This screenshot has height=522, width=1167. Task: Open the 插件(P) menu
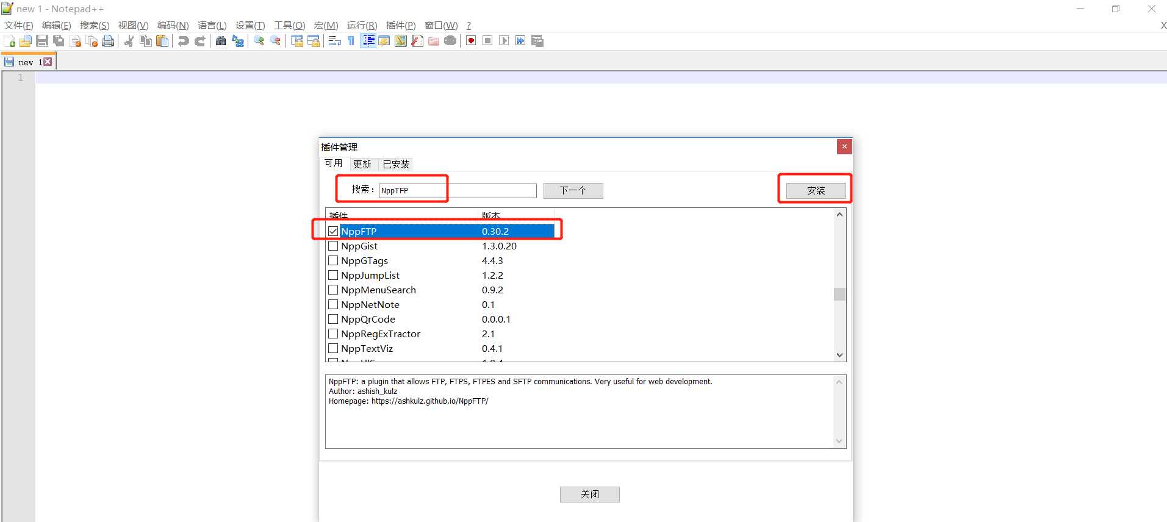401,25
